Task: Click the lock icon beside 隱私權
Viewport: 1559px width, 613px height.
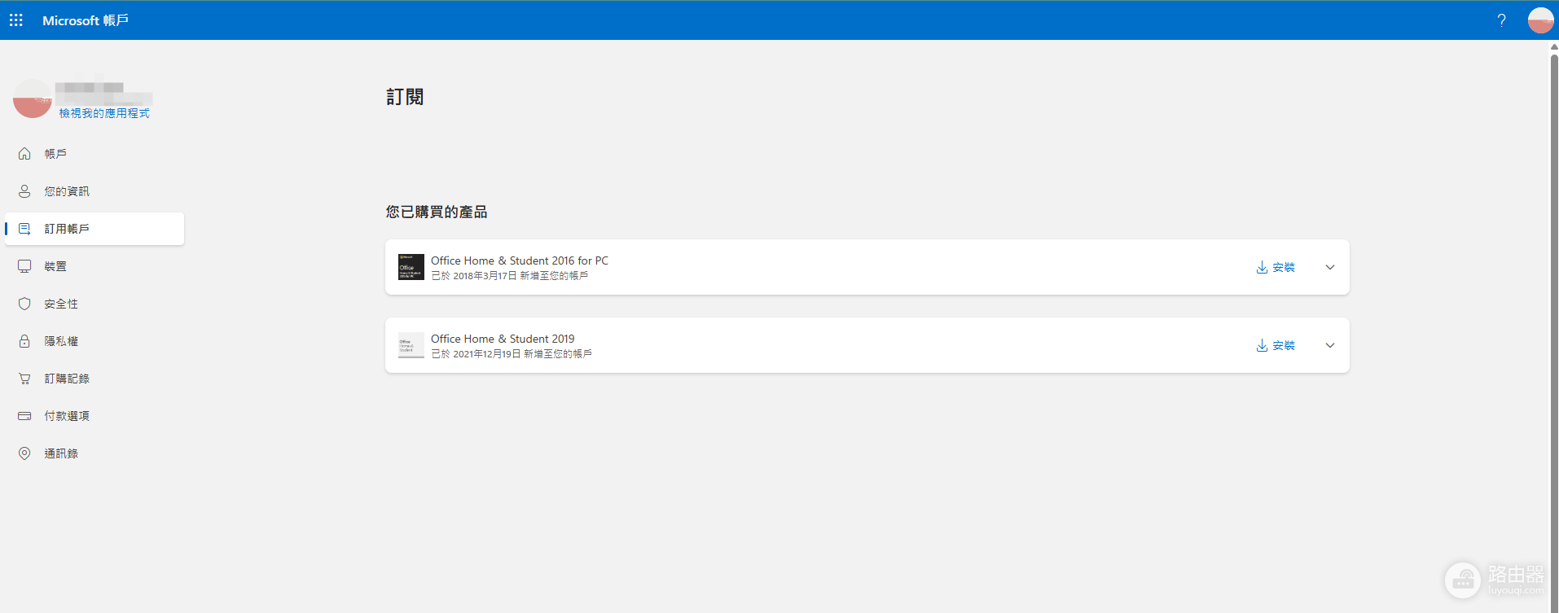Action: 24,341
